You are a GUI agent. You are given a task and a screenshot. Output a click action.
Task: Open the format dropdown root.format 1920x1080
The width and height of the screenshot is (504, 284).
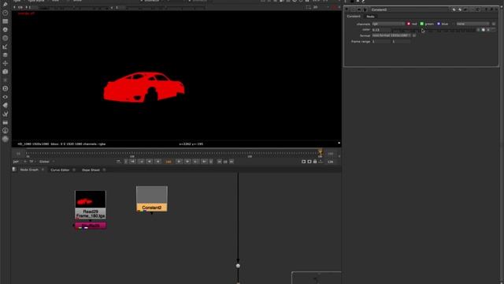point(391,35)
